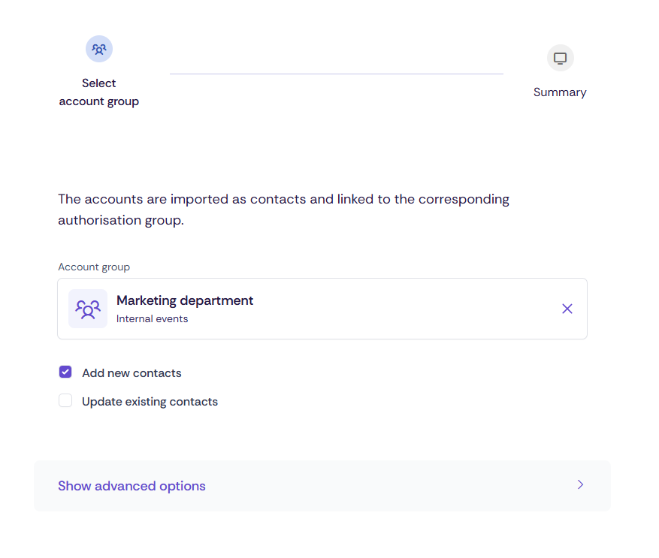Screen dimensions: 659x558
Task: Click the Account group selection field
Action: tap(322, 308)
